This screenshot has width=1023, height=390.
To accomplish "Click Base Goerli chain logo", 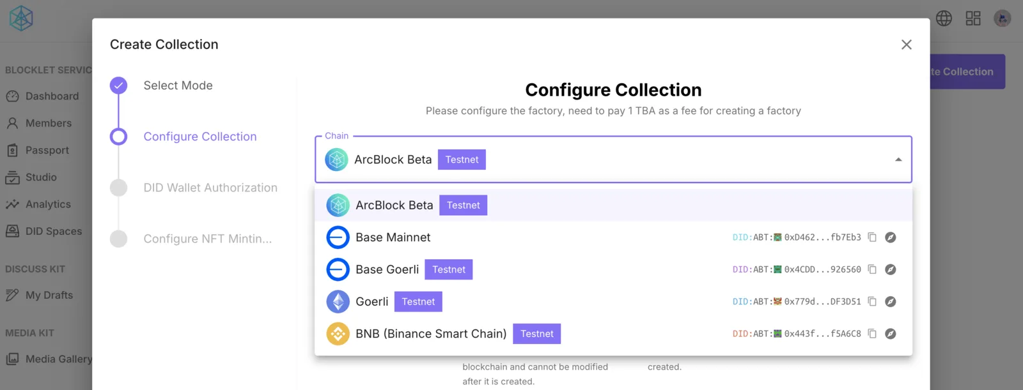I will (x=338, y=269).
